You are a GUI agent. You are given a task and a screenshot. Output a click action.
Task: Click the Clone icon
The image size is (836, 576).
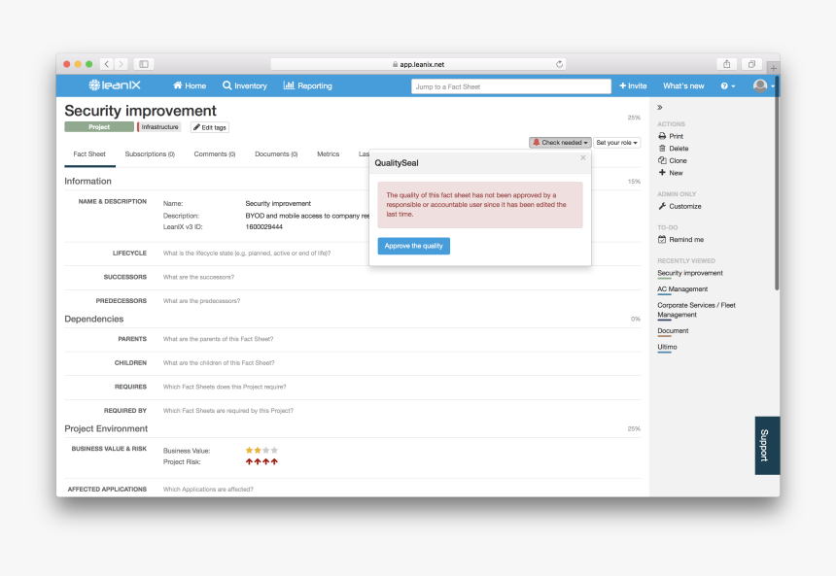(662, 160)
